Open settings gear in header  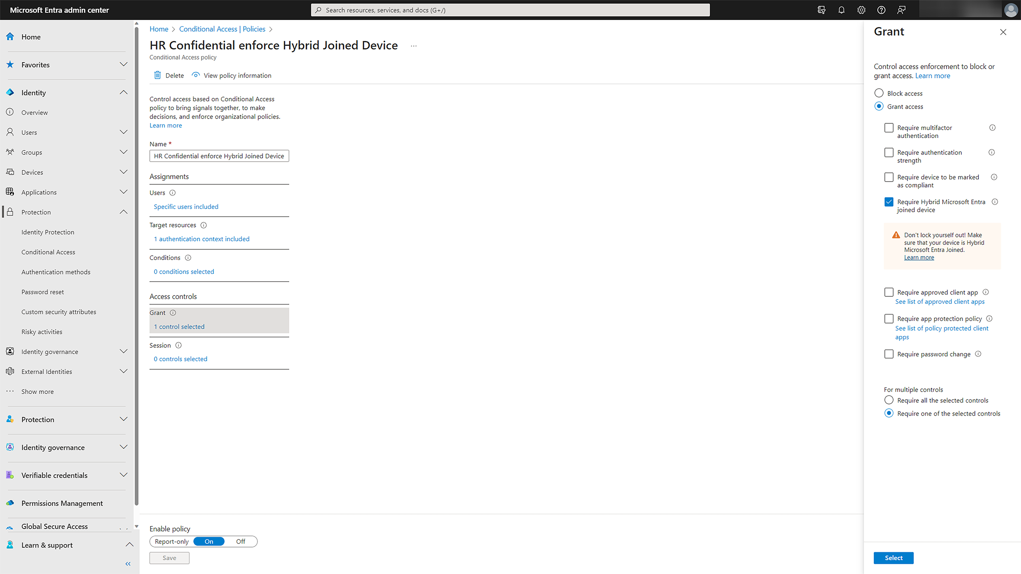point(861,10)
